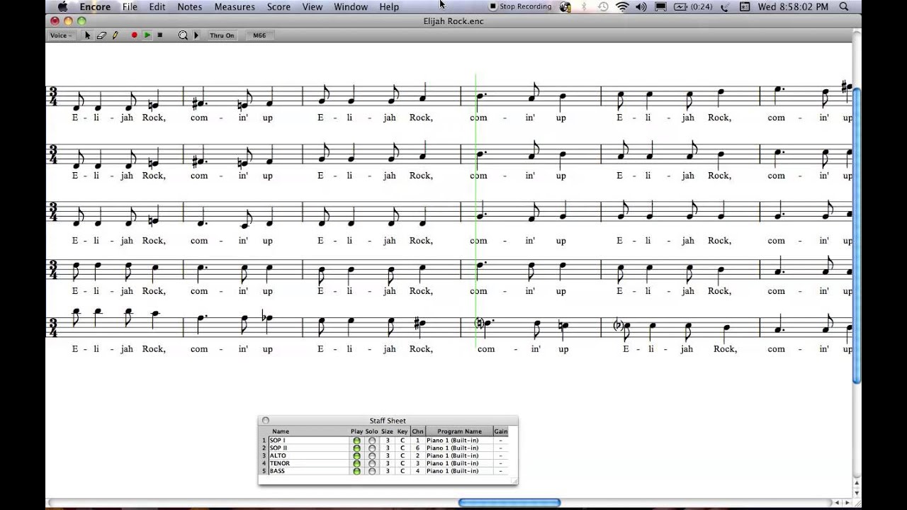Open the Score menu
The image size is (907, 510).
(x=278, y=6)
